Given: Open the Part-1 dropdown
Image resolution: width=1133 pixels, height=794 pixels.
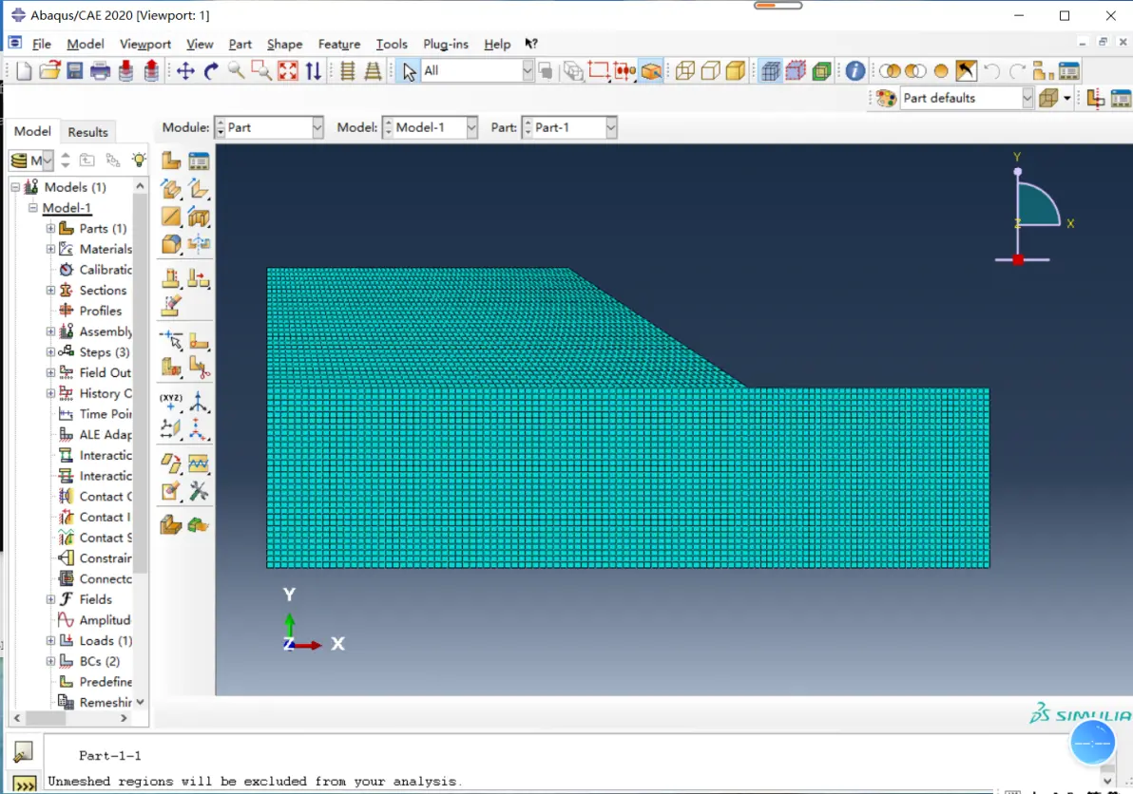Looking at the screenshot, I should click(610, 127).
